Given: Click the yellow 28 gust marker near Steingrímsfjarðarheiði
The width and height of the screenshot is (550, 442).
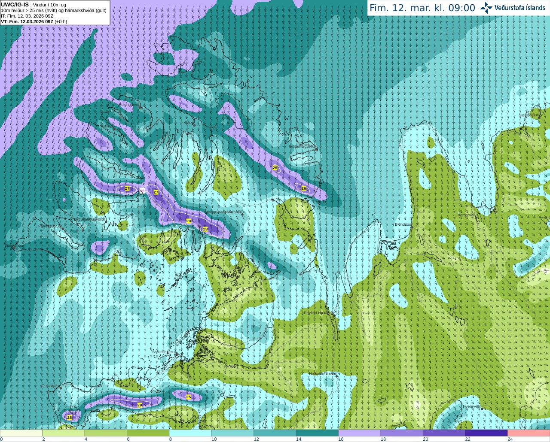Looking at the screenshot, I should coord(205,229).
